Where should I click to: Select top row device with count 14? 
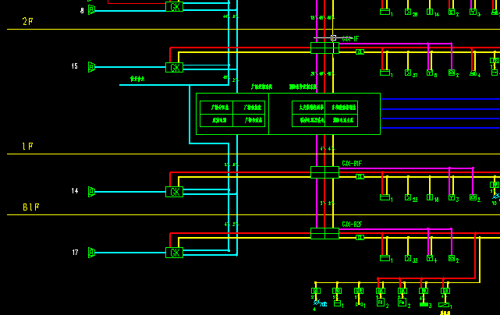pyautogui.click(x=430, y=12)
